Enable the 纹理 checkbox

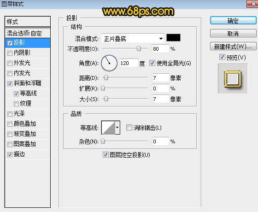16,104
